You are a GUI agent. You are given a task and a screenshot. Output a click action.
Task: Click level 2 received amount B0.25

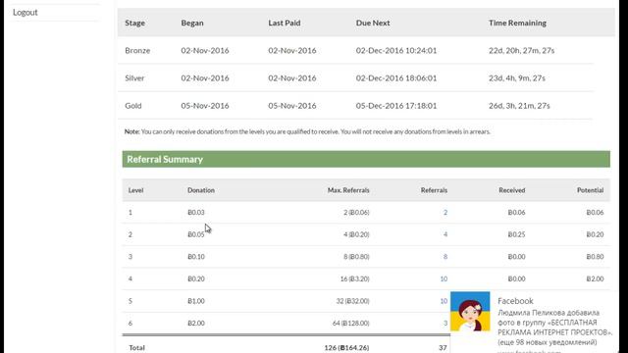[516, 234]
